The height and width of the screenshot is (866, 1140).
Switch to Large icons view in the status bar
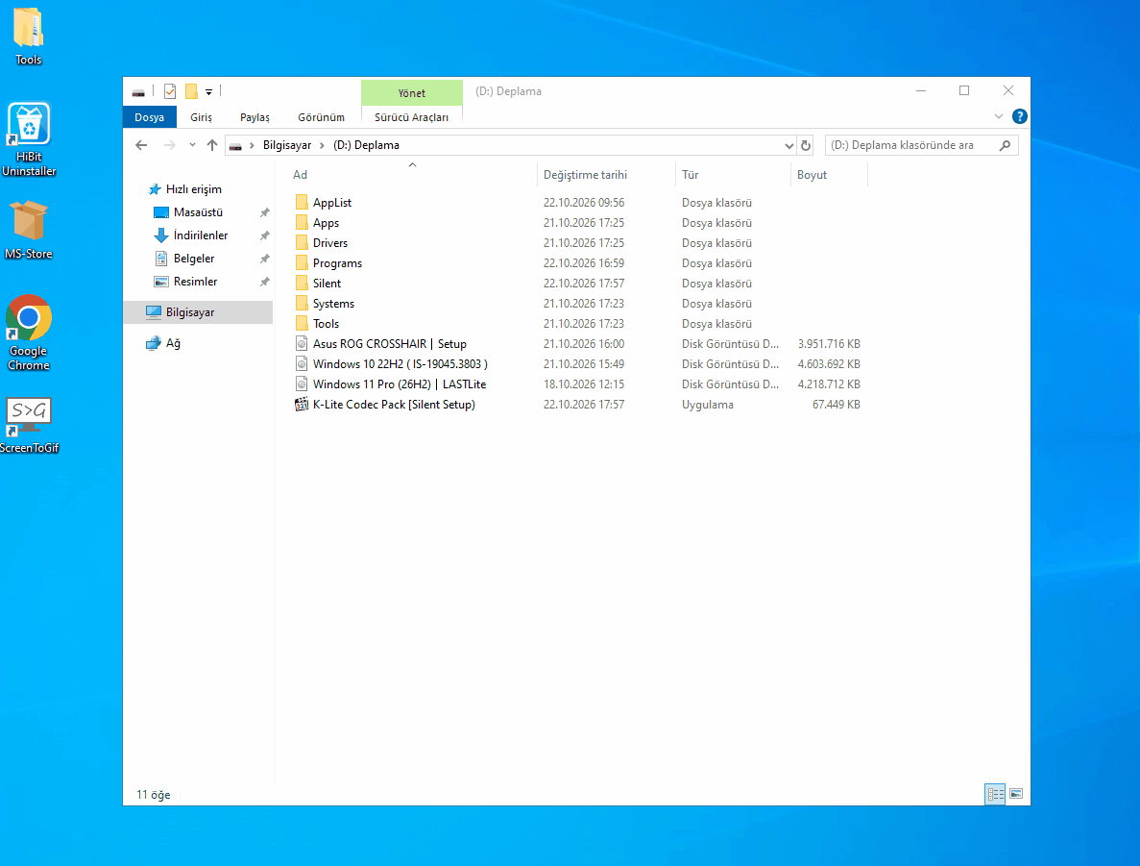[1016, 794]
